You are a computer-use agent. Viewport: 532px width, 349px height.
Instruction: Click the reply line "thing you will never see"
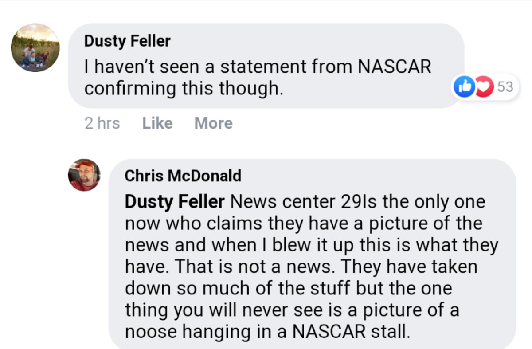point(292,310)
